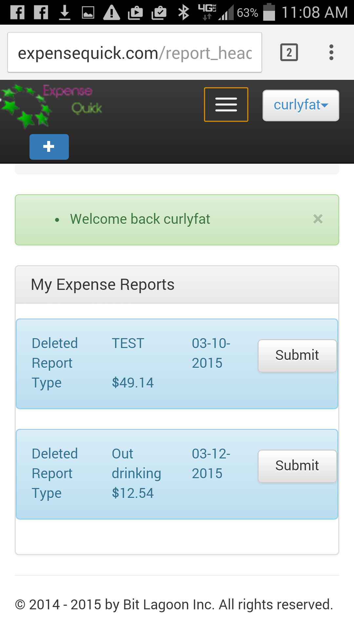Screen dimensions: 354x631
Task: Dismiss the Welcome back alert
Action: (318, 219)
